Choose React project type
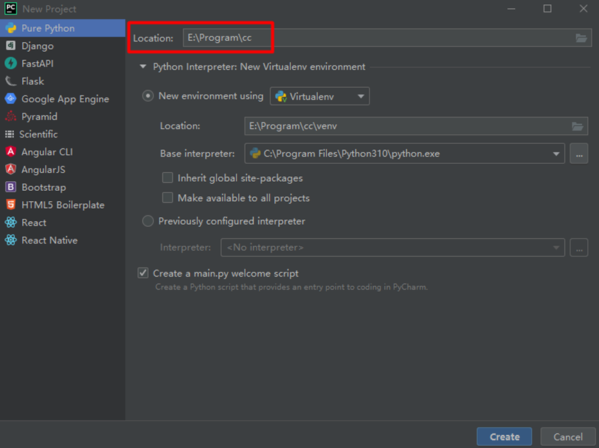This screenshot has width=599, height=448. pyautogui.click(x=62, y=223)
